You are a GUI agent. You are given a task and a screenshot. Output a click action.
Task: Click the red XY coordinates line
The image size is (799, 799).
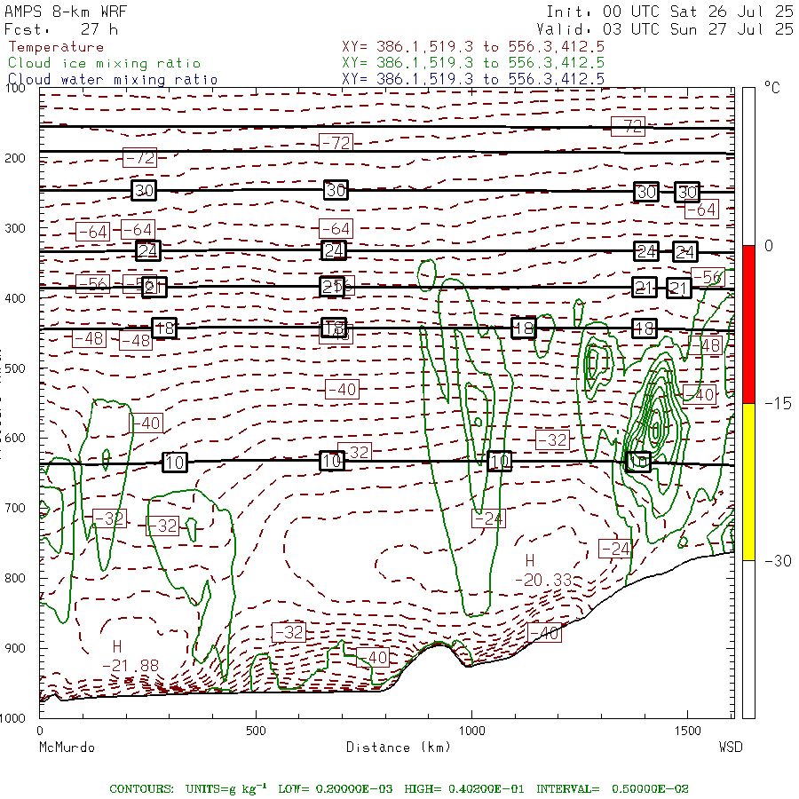point(473,47)
